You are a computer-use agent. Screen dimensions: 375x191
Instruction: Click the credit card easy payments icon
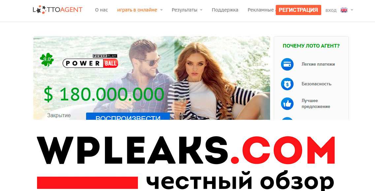pyautogui.click(x=287, y=64)
